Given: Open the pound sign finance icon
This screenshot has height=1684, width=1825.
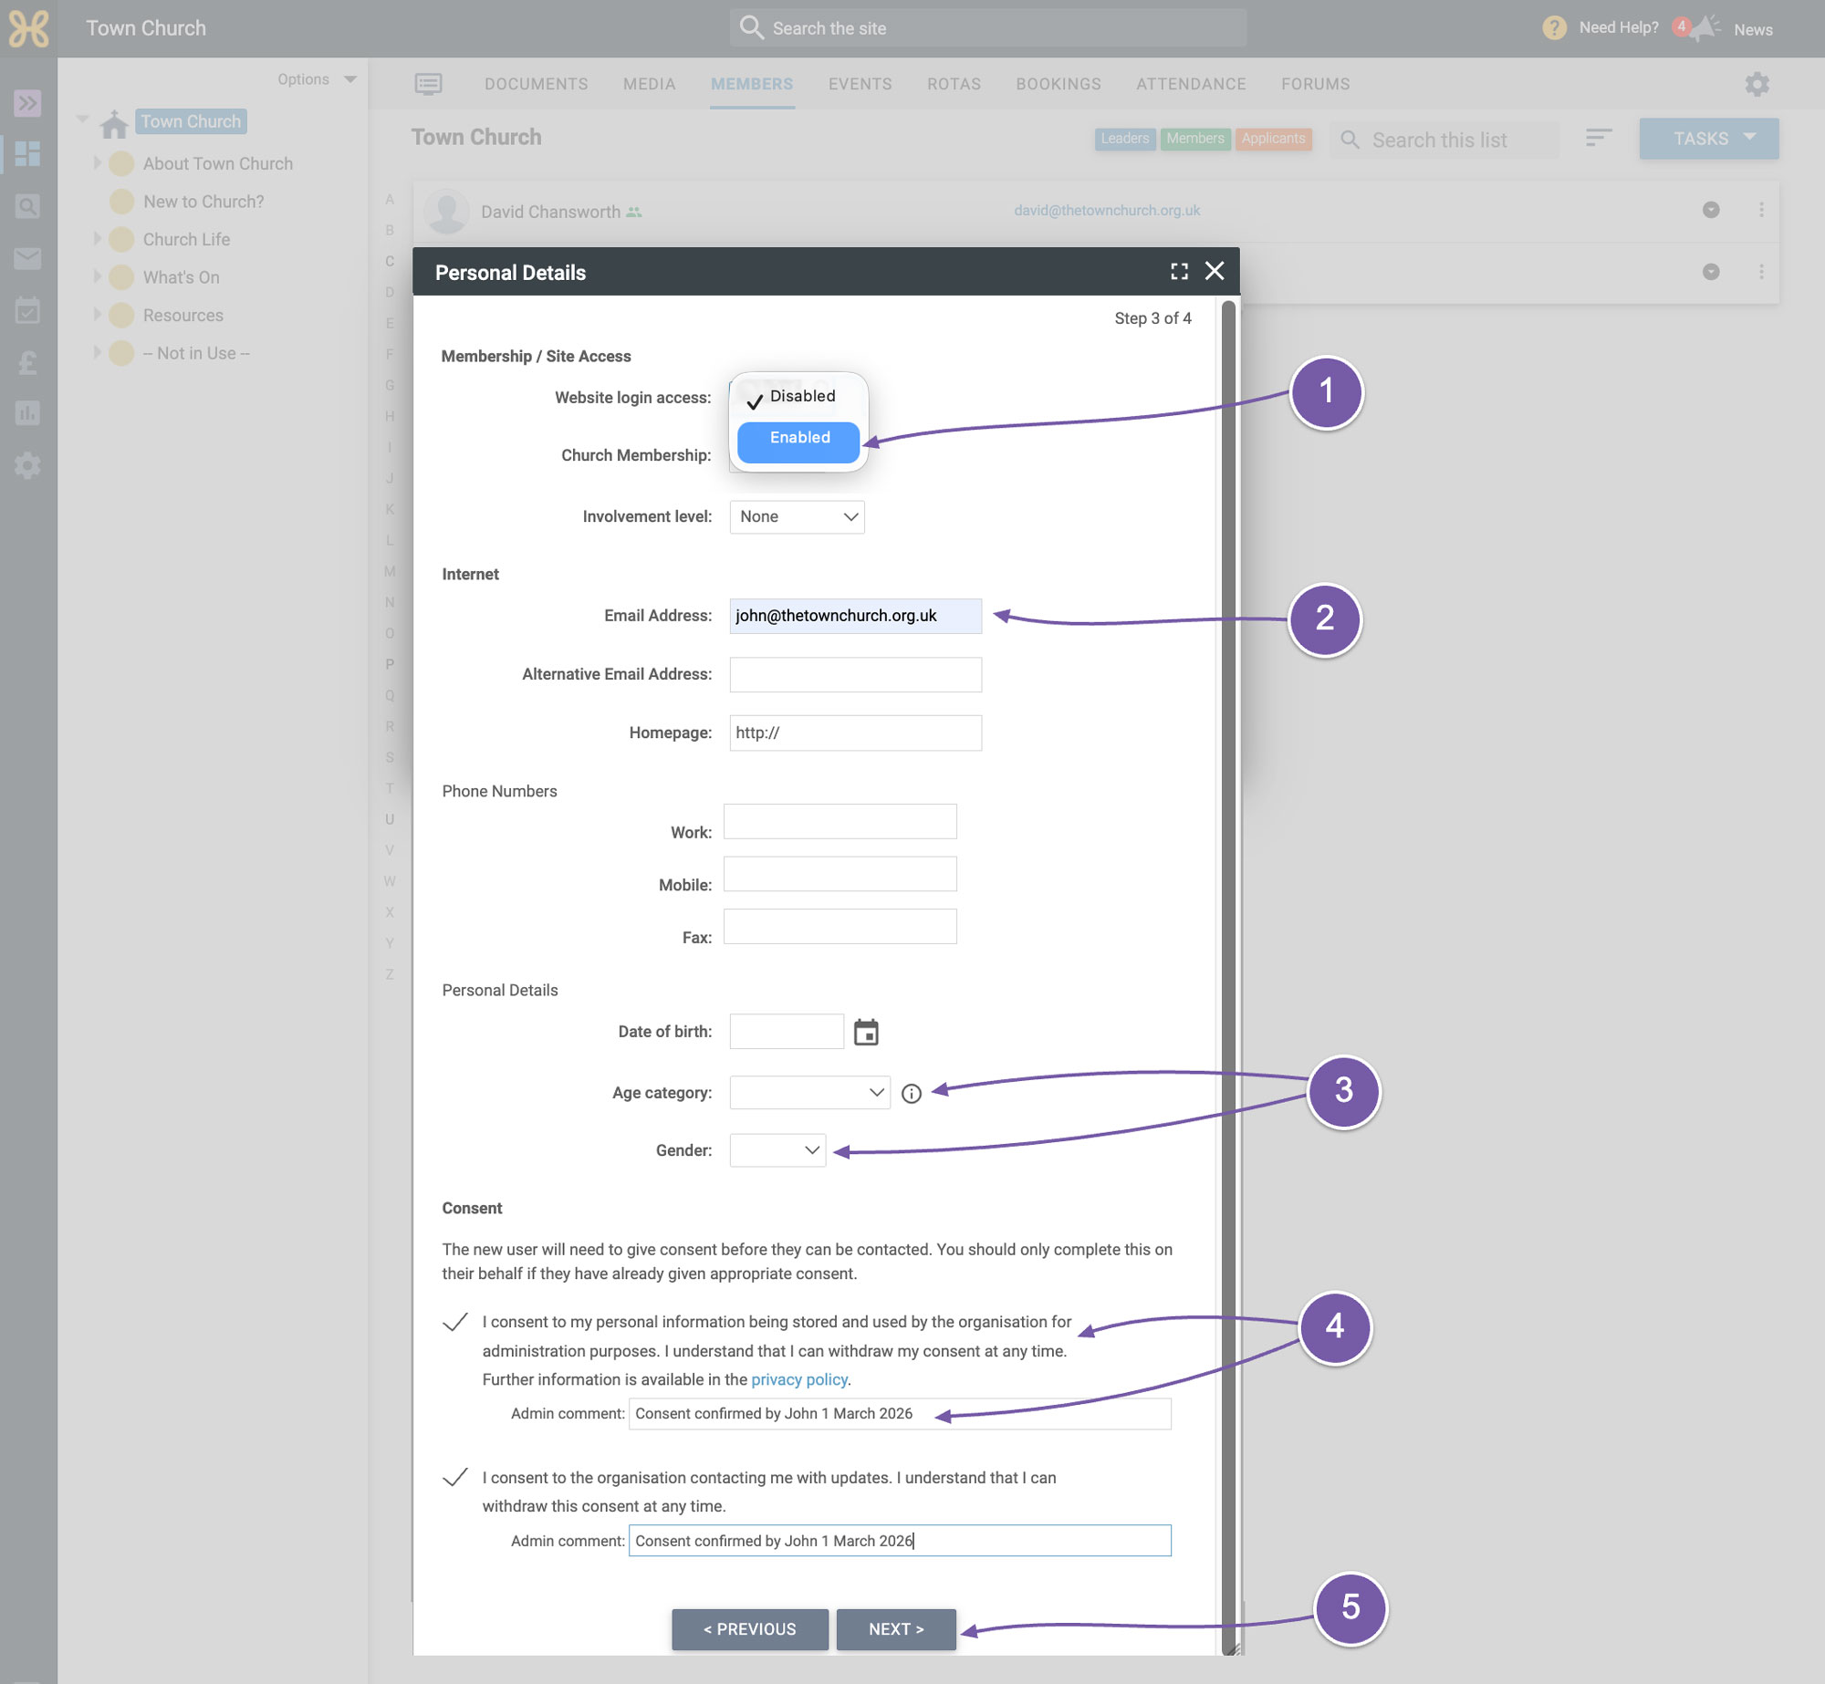Looking at the screenshot, I should pos(27,362).
